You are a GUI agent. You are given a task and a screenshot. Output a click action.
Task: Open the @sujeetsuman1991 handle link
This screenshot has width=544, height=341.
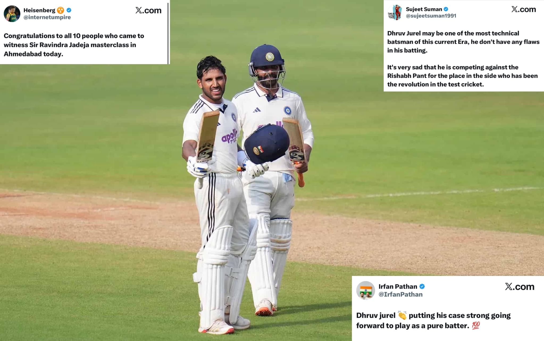point(431,16)
